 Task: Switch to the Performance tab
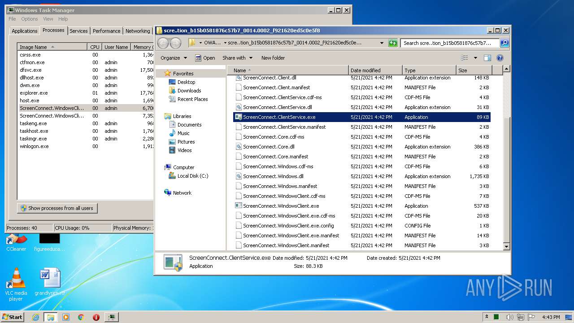tap(106, 31)
